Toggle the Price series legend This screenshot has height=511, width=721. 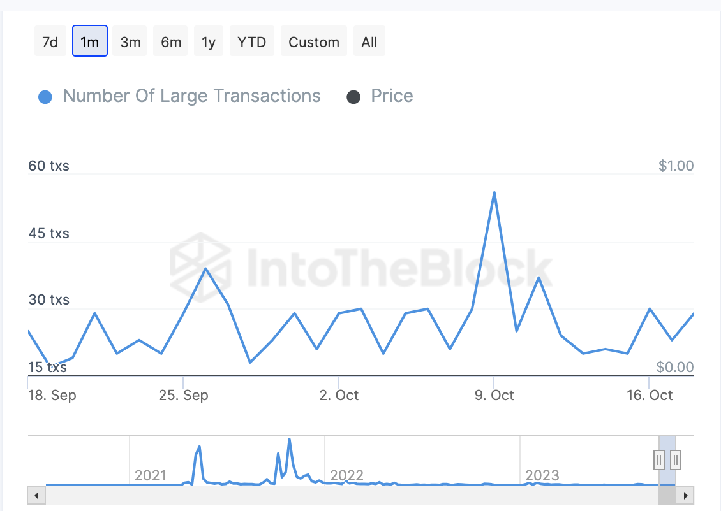(392, 96)
